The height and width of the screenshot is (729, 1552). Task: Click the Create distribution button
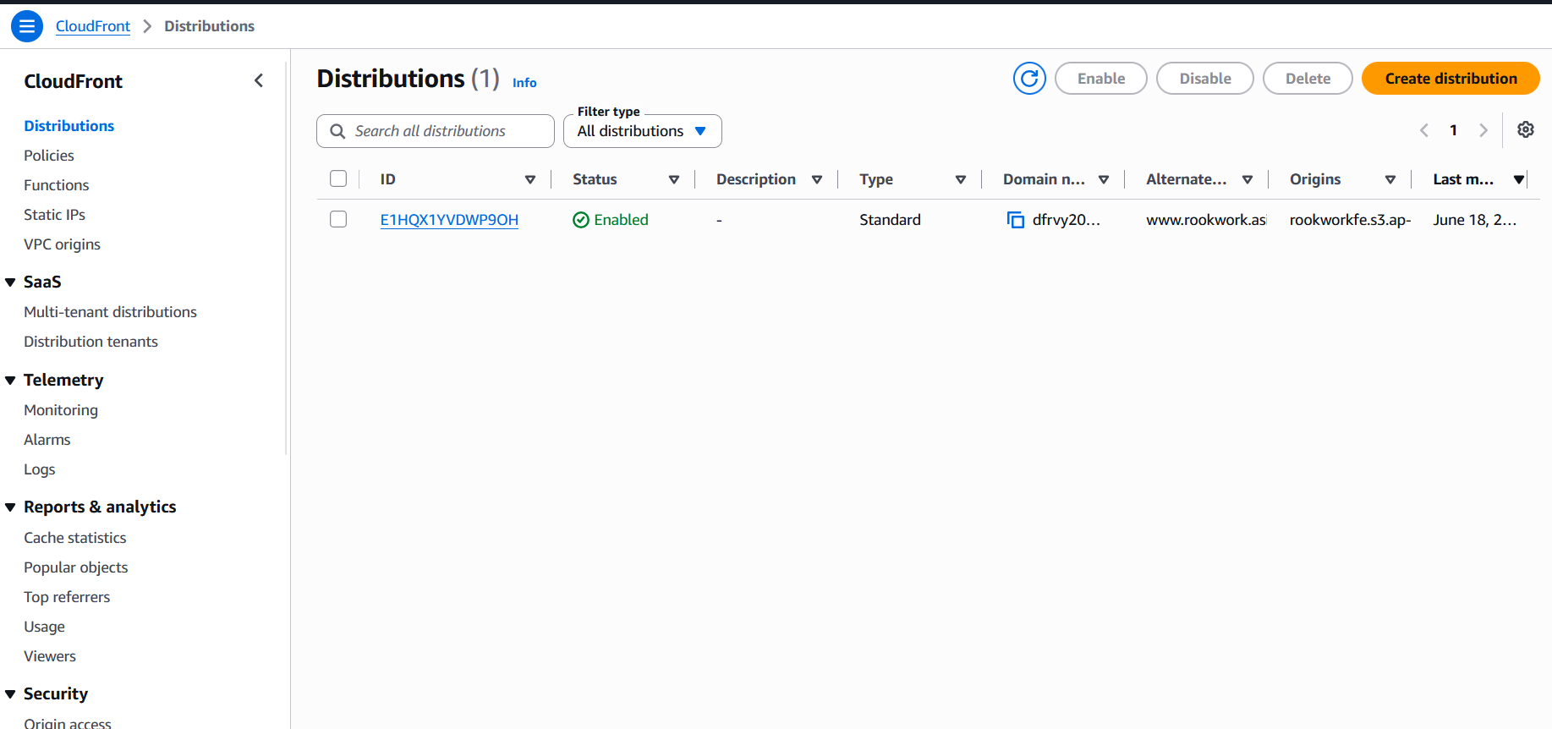tap(1451, 79)
